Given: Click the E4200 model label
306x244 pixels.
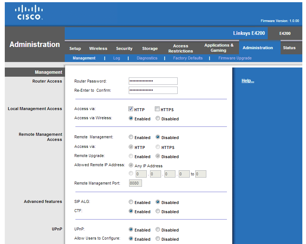Looking at the screenshot, I should click(x=285, y=33).
